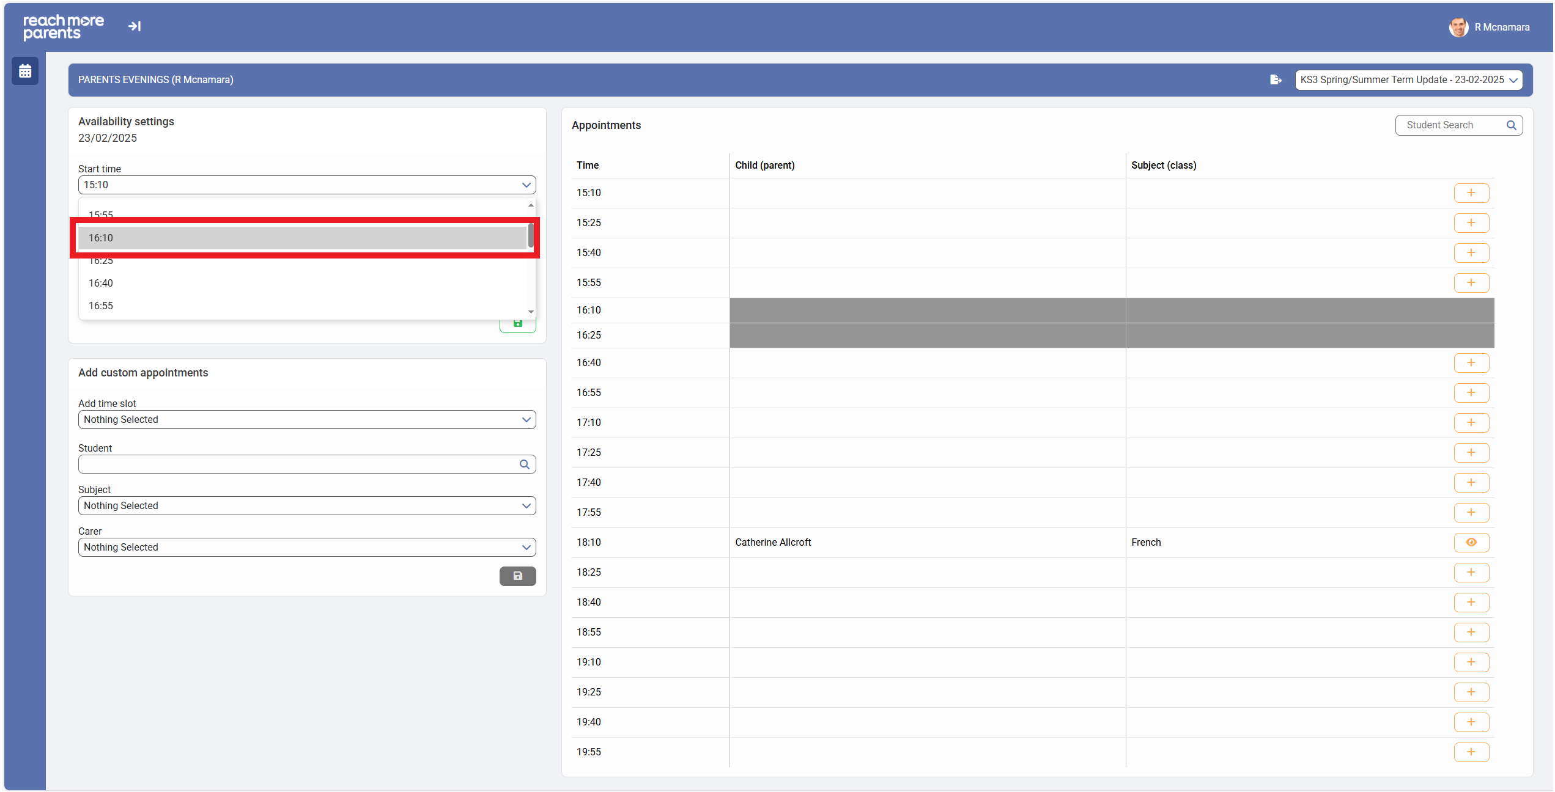Screen dimensions: 1555x792
Task: Click the Student Search magnifier icon
Action: click(1511, 125)
